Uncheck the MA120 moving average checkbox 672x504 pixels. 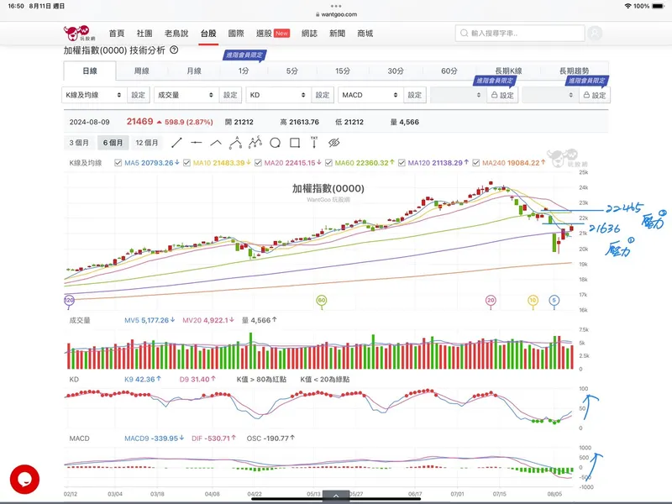point(402,163)
